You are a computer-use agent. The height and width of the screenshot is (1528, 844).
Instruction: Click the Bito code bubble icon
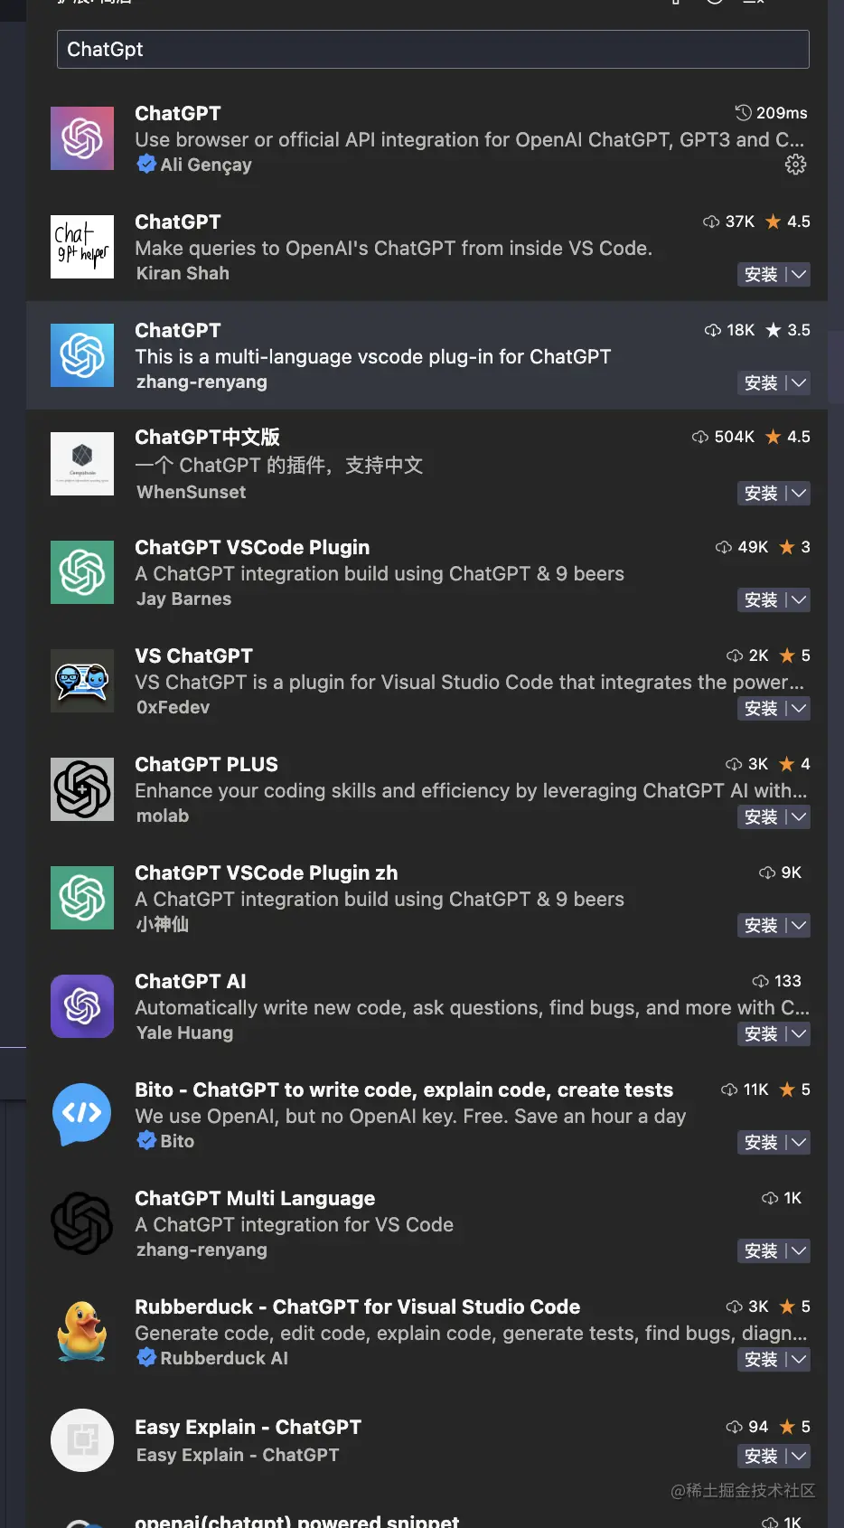(82, 1115)
